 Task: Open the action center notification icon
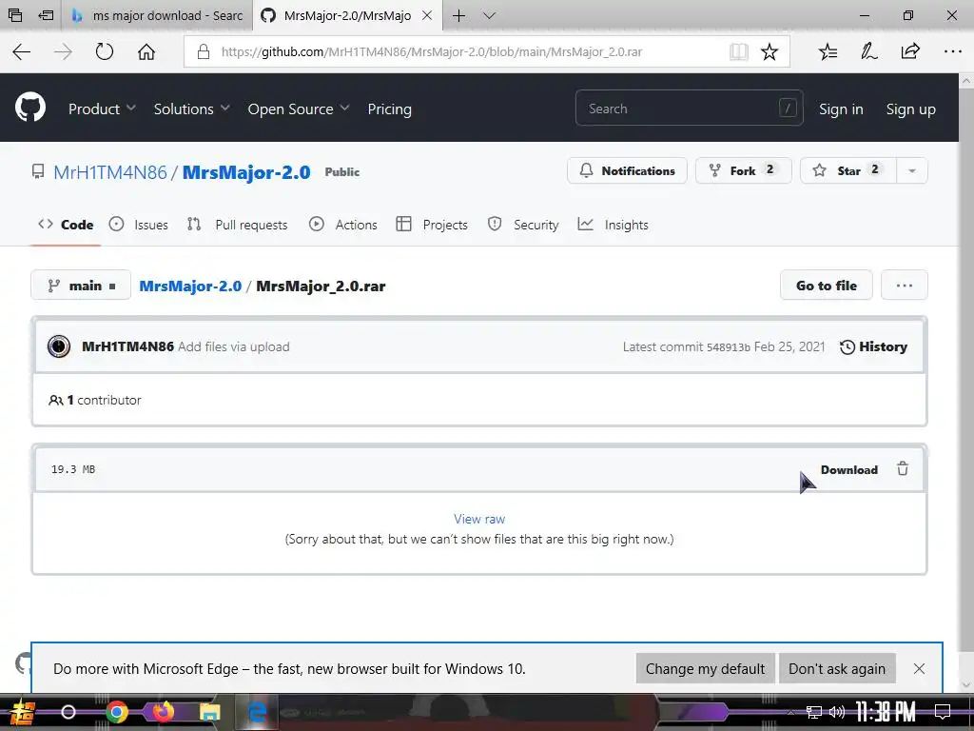click(943, 712)
